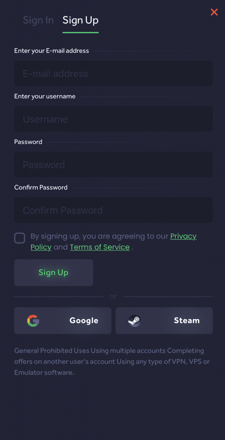Check the agreement checkbox for signing up
This screenshot has width=225, height=440.
[x=20, y=238]
